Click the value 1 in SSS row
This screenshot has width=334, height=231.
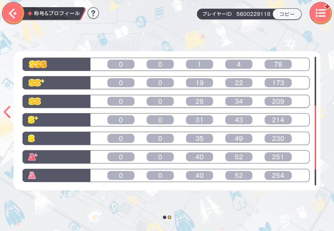pyautogui.click(x=200, y=64)
